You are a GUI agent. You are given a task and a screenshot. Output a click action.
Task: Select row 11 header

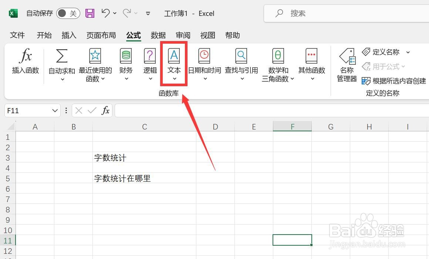[x=8, y=240]
